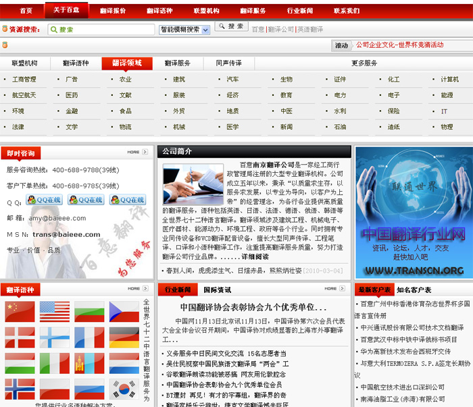
Task: Go to 首页 in the top menu
Action: [x=26, y=11]
